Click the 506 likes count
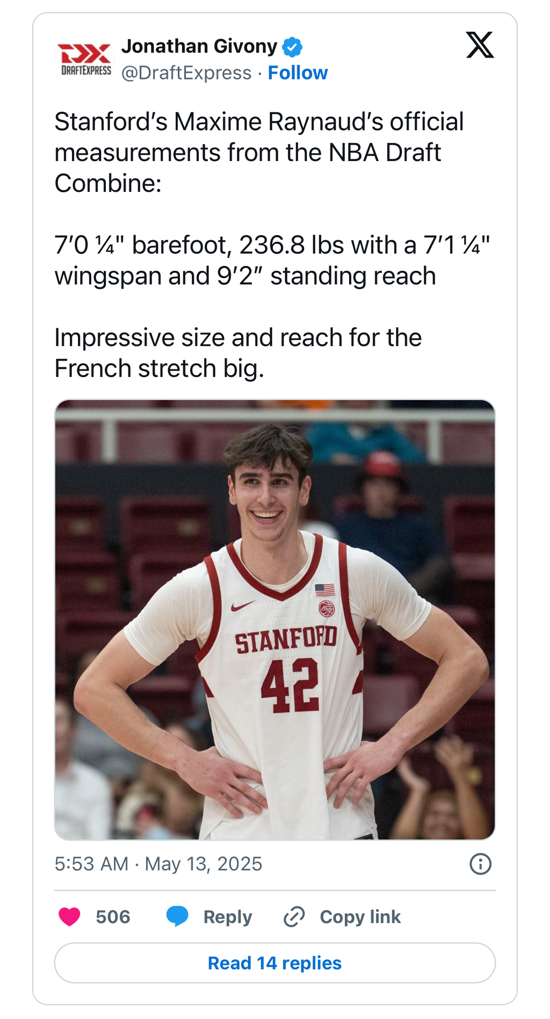 pos(113,916)
